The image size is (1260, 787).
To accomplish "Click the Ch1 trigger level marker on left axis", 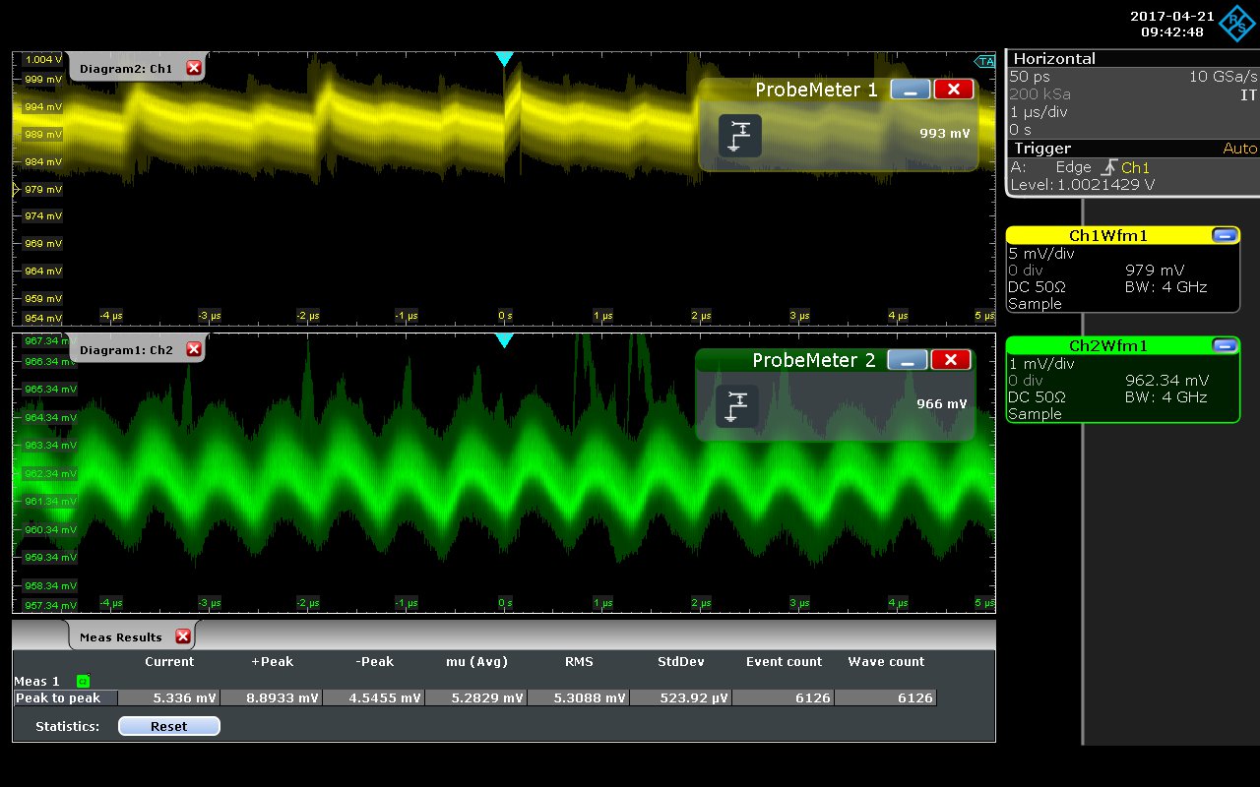I will point(16,189).
